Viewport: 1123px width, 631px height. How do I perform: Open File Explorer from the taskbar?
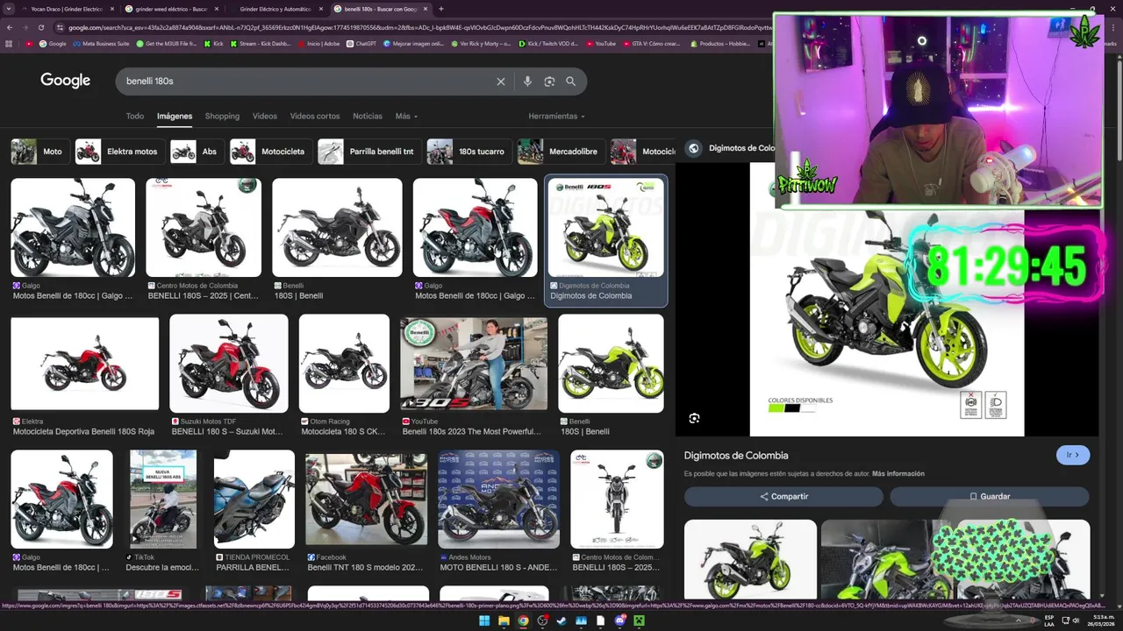point(504,621)
